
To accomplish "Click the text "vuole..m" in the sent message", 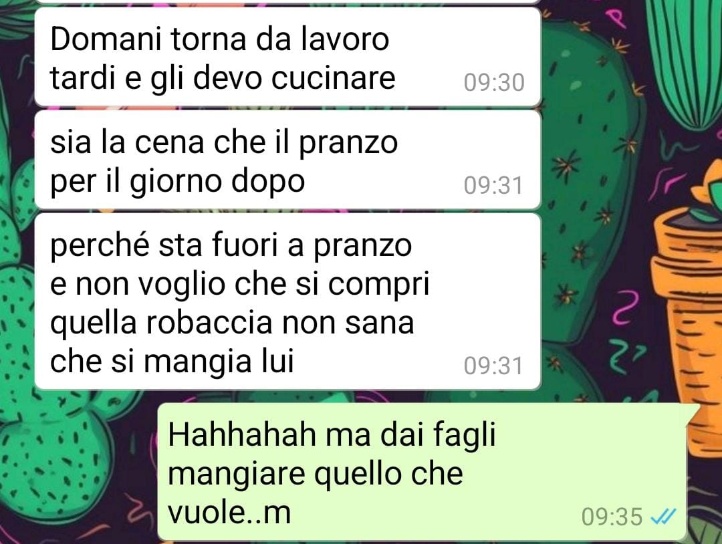I will [229, 512].
